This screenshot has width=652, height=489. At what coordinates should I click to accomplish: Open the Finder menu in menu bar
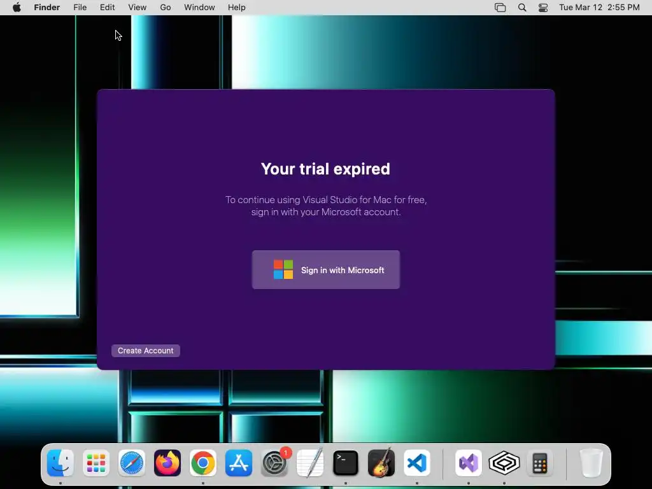click(47, 8)
